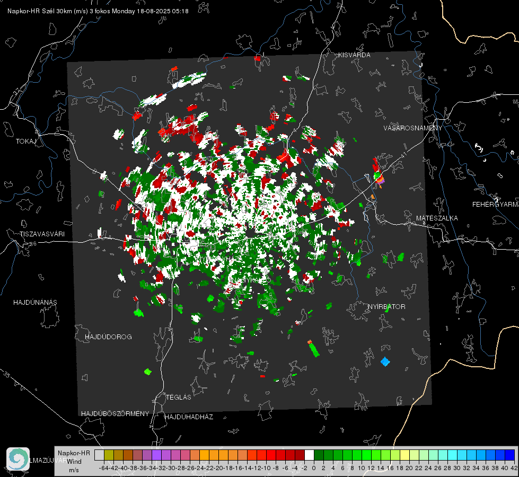Click the olive swatch above the -64 label
519x477 pixels.
(x=109, y=455)
